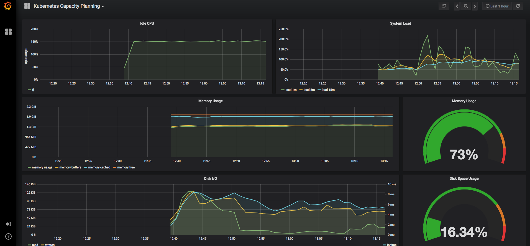Share the dashboard using the share icon
Image resolution: width=530 pixels, height=246 pixels.
tap(444, 6)
